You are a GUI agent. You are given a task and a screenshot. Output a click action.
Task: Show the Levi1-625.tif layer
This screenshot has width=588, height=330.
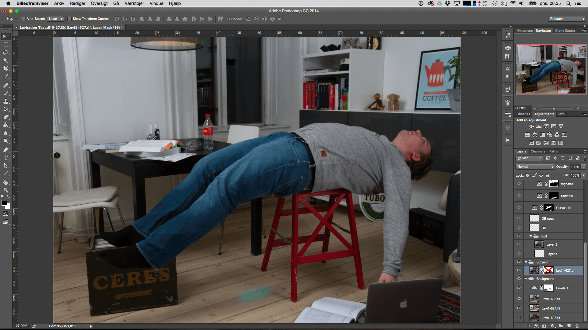click(x=519, y=318)
